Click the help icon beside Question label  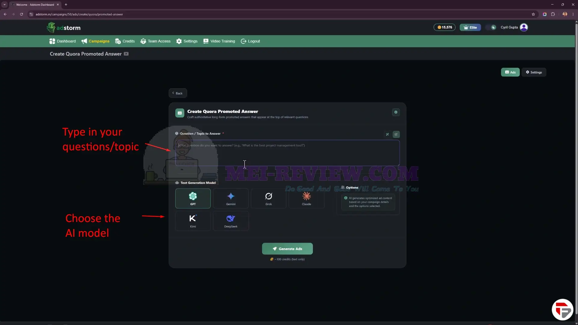coord(177,133)
